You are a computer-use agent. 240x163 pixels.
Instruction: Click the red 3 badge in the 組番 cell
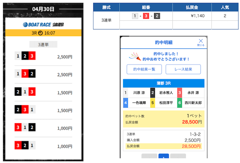pyautogui.click(x=146, y=16)
